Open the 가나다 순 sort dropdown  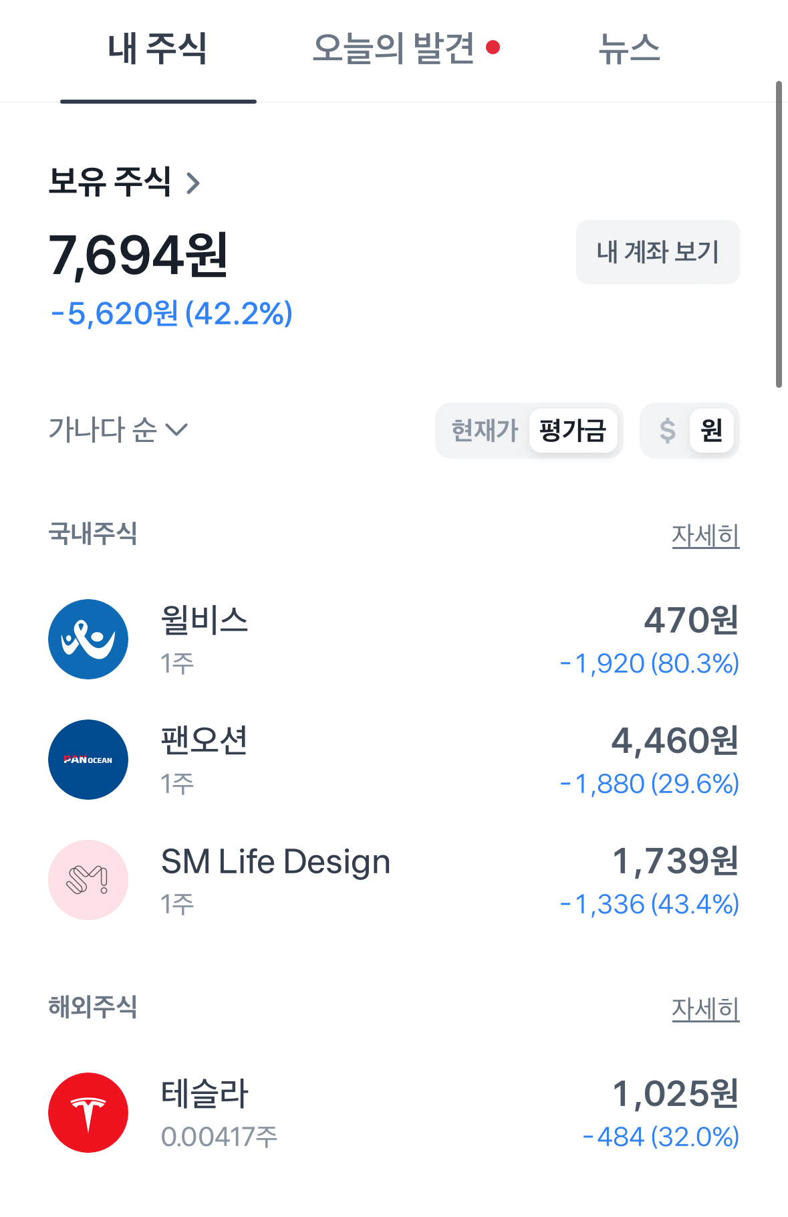coord(118,429)
